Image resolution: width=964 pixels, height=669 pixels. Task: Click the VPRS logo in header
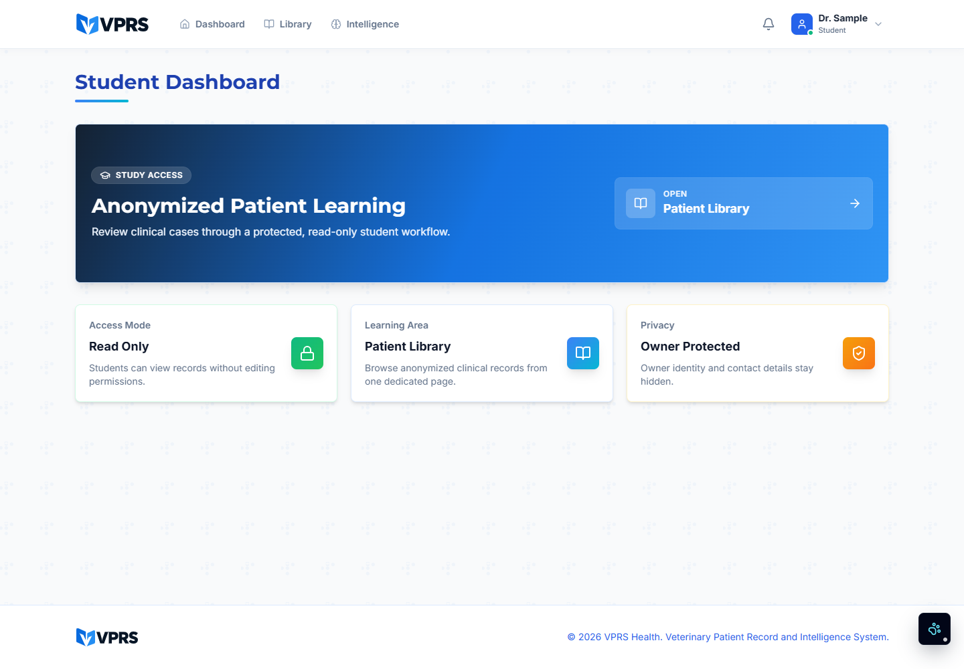(112, 24)
